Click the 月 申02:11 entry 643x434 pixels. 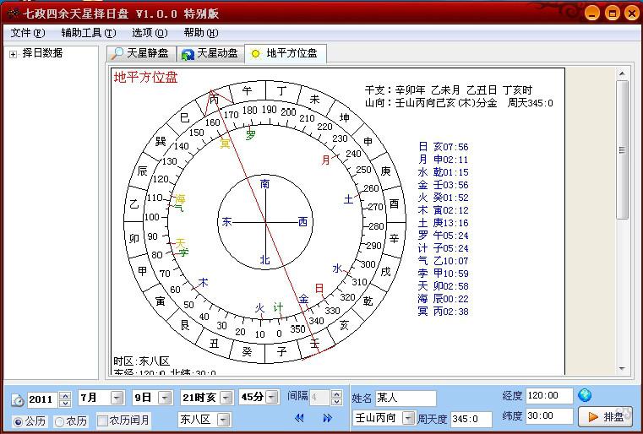pyautogui.click(x=443, y=160)
